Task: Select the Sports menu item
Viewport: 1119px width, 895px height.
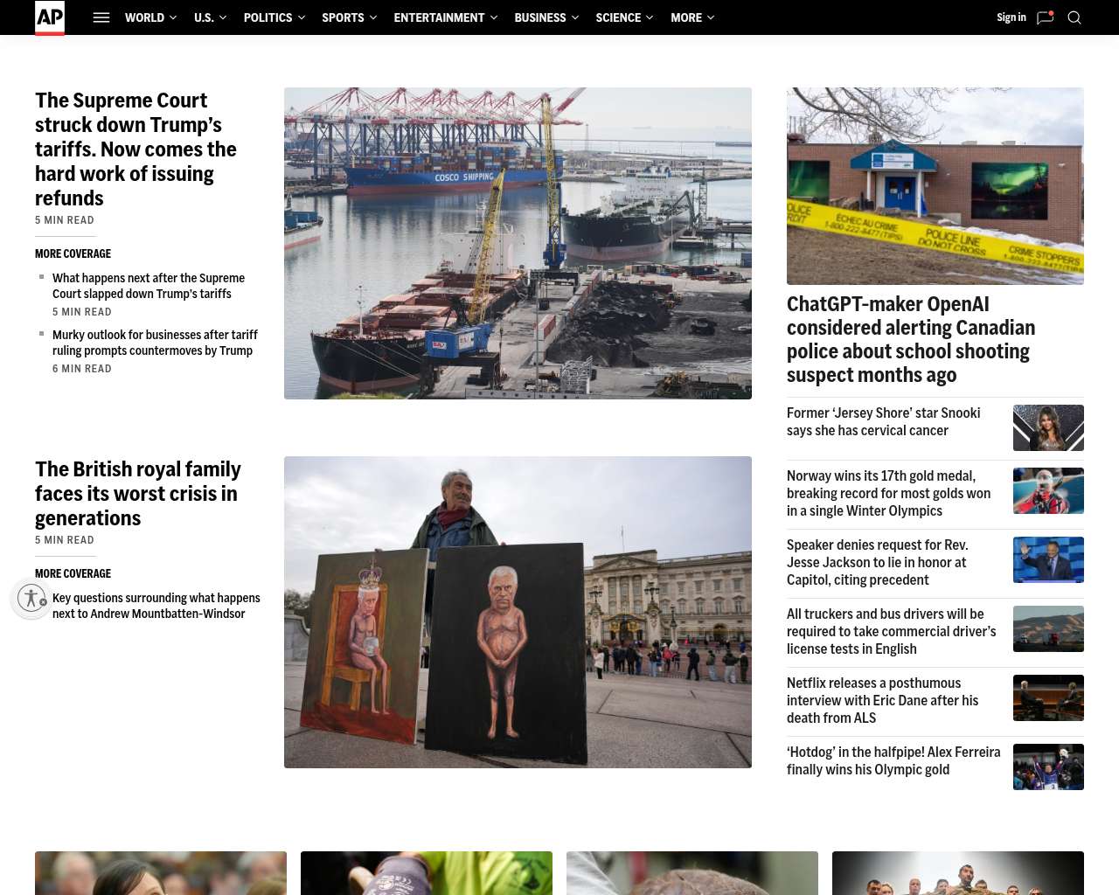Action: coord(343,17)
